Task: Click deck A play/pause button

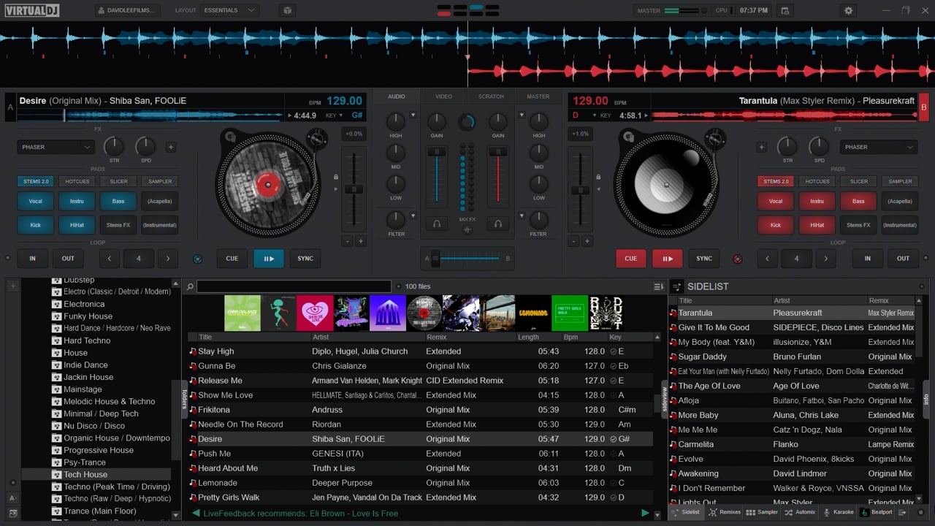Action: 269,259
